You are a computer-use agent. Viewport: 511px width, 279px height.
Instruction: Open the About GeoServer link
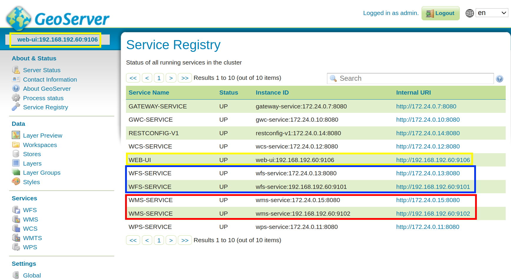47,89
